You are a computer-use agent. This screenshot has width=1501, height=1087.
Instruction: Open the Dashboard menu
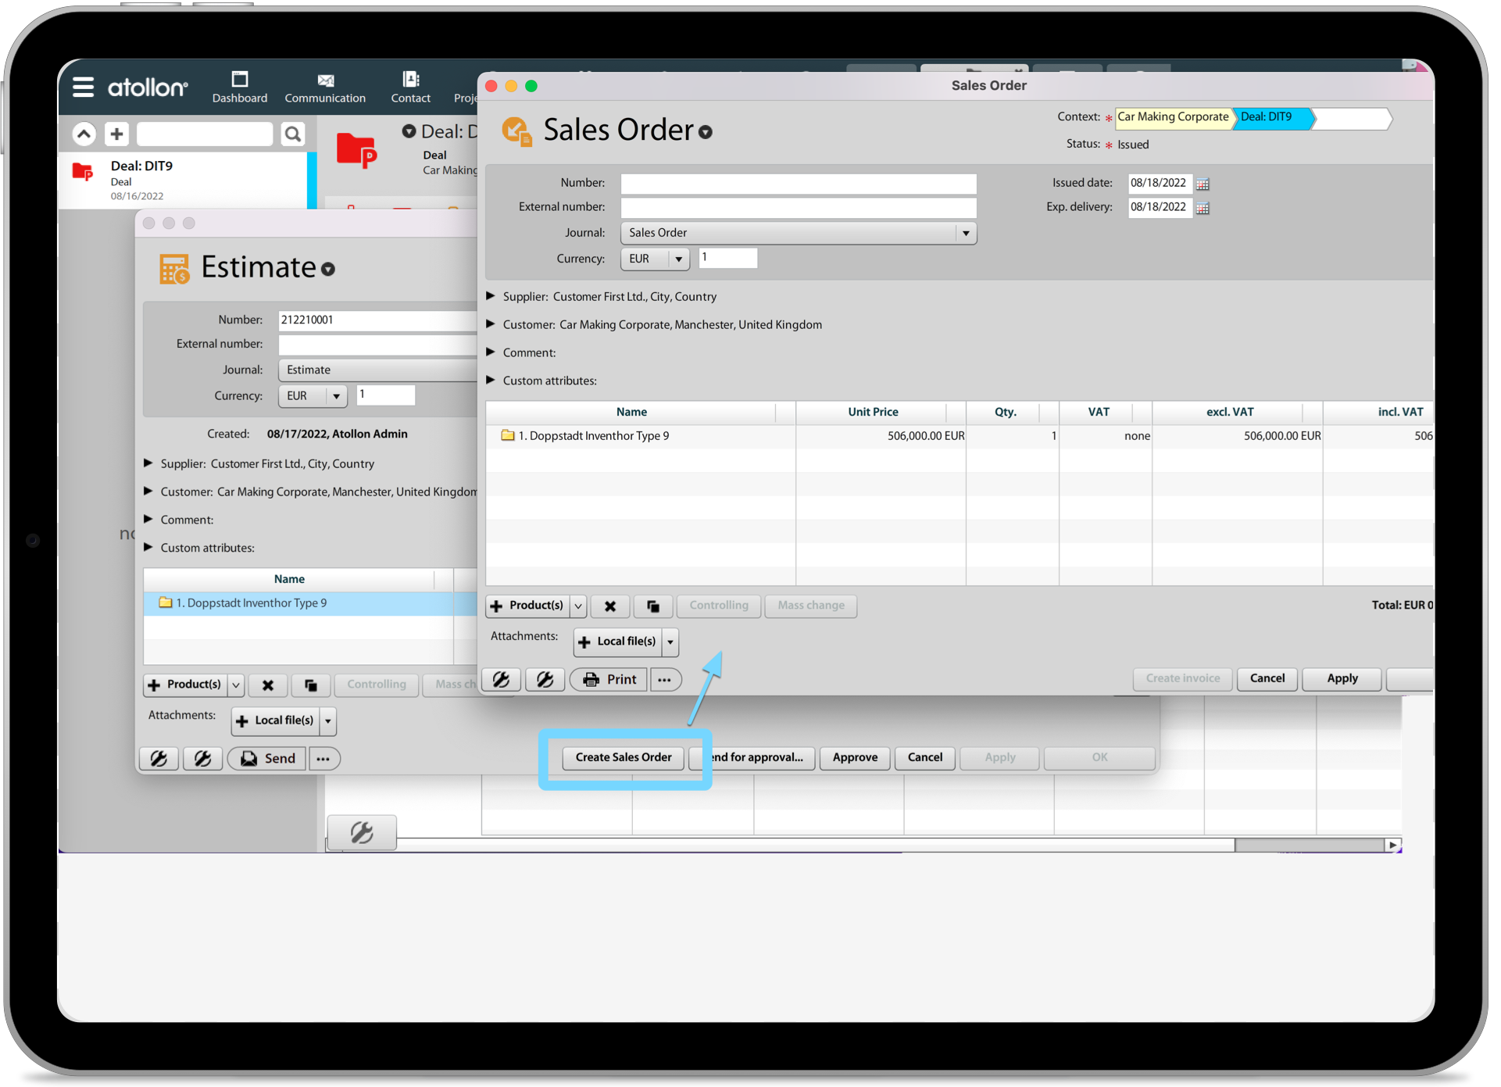coord(239,87)
